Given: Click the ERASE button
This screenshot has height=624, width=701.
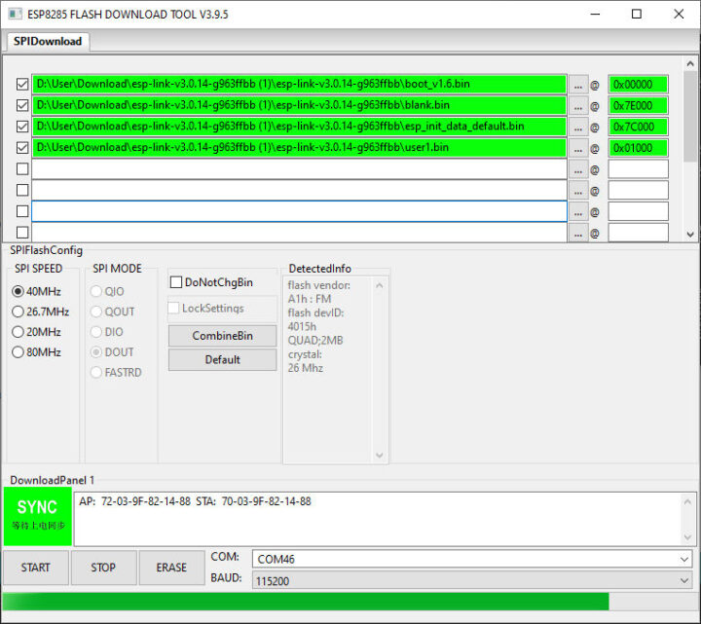Looking at the screenshot, I should 171,568.
